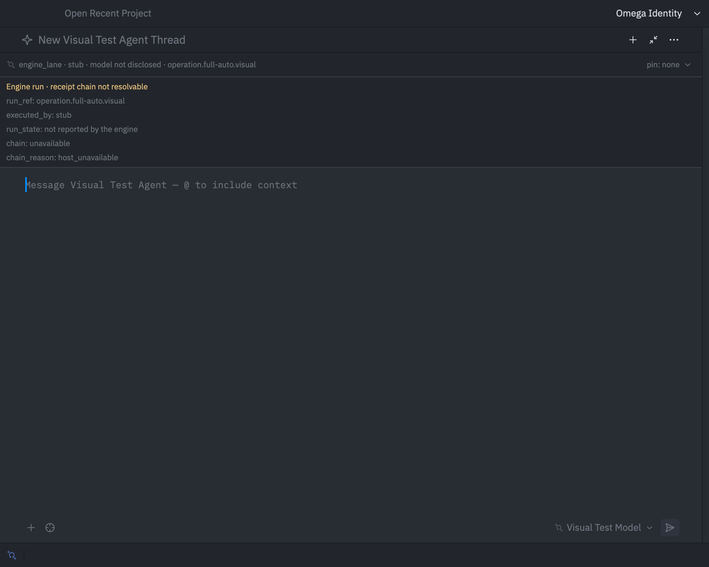The image size is (709, 567).
Task: Click Open Recent Project
Action: [108, 13]
